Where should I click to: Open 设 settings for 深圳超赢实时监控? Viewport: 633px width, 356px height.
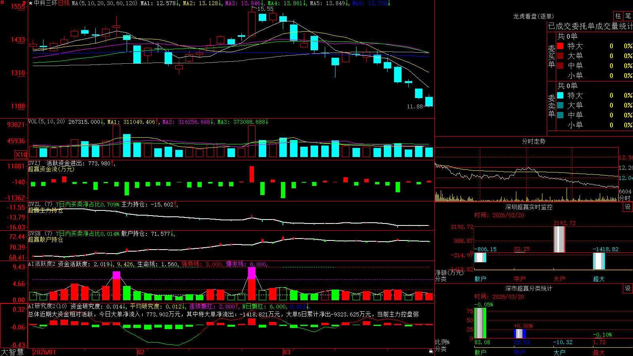[x=628, y=207]
